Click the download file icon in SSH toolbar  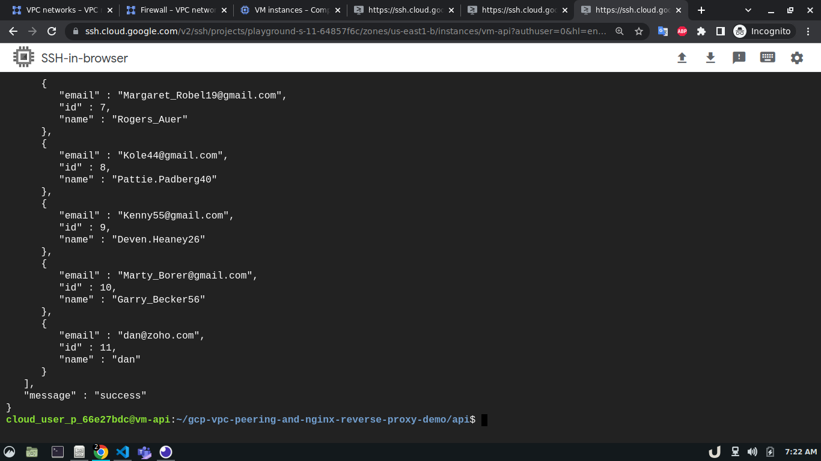coord(710,58)
